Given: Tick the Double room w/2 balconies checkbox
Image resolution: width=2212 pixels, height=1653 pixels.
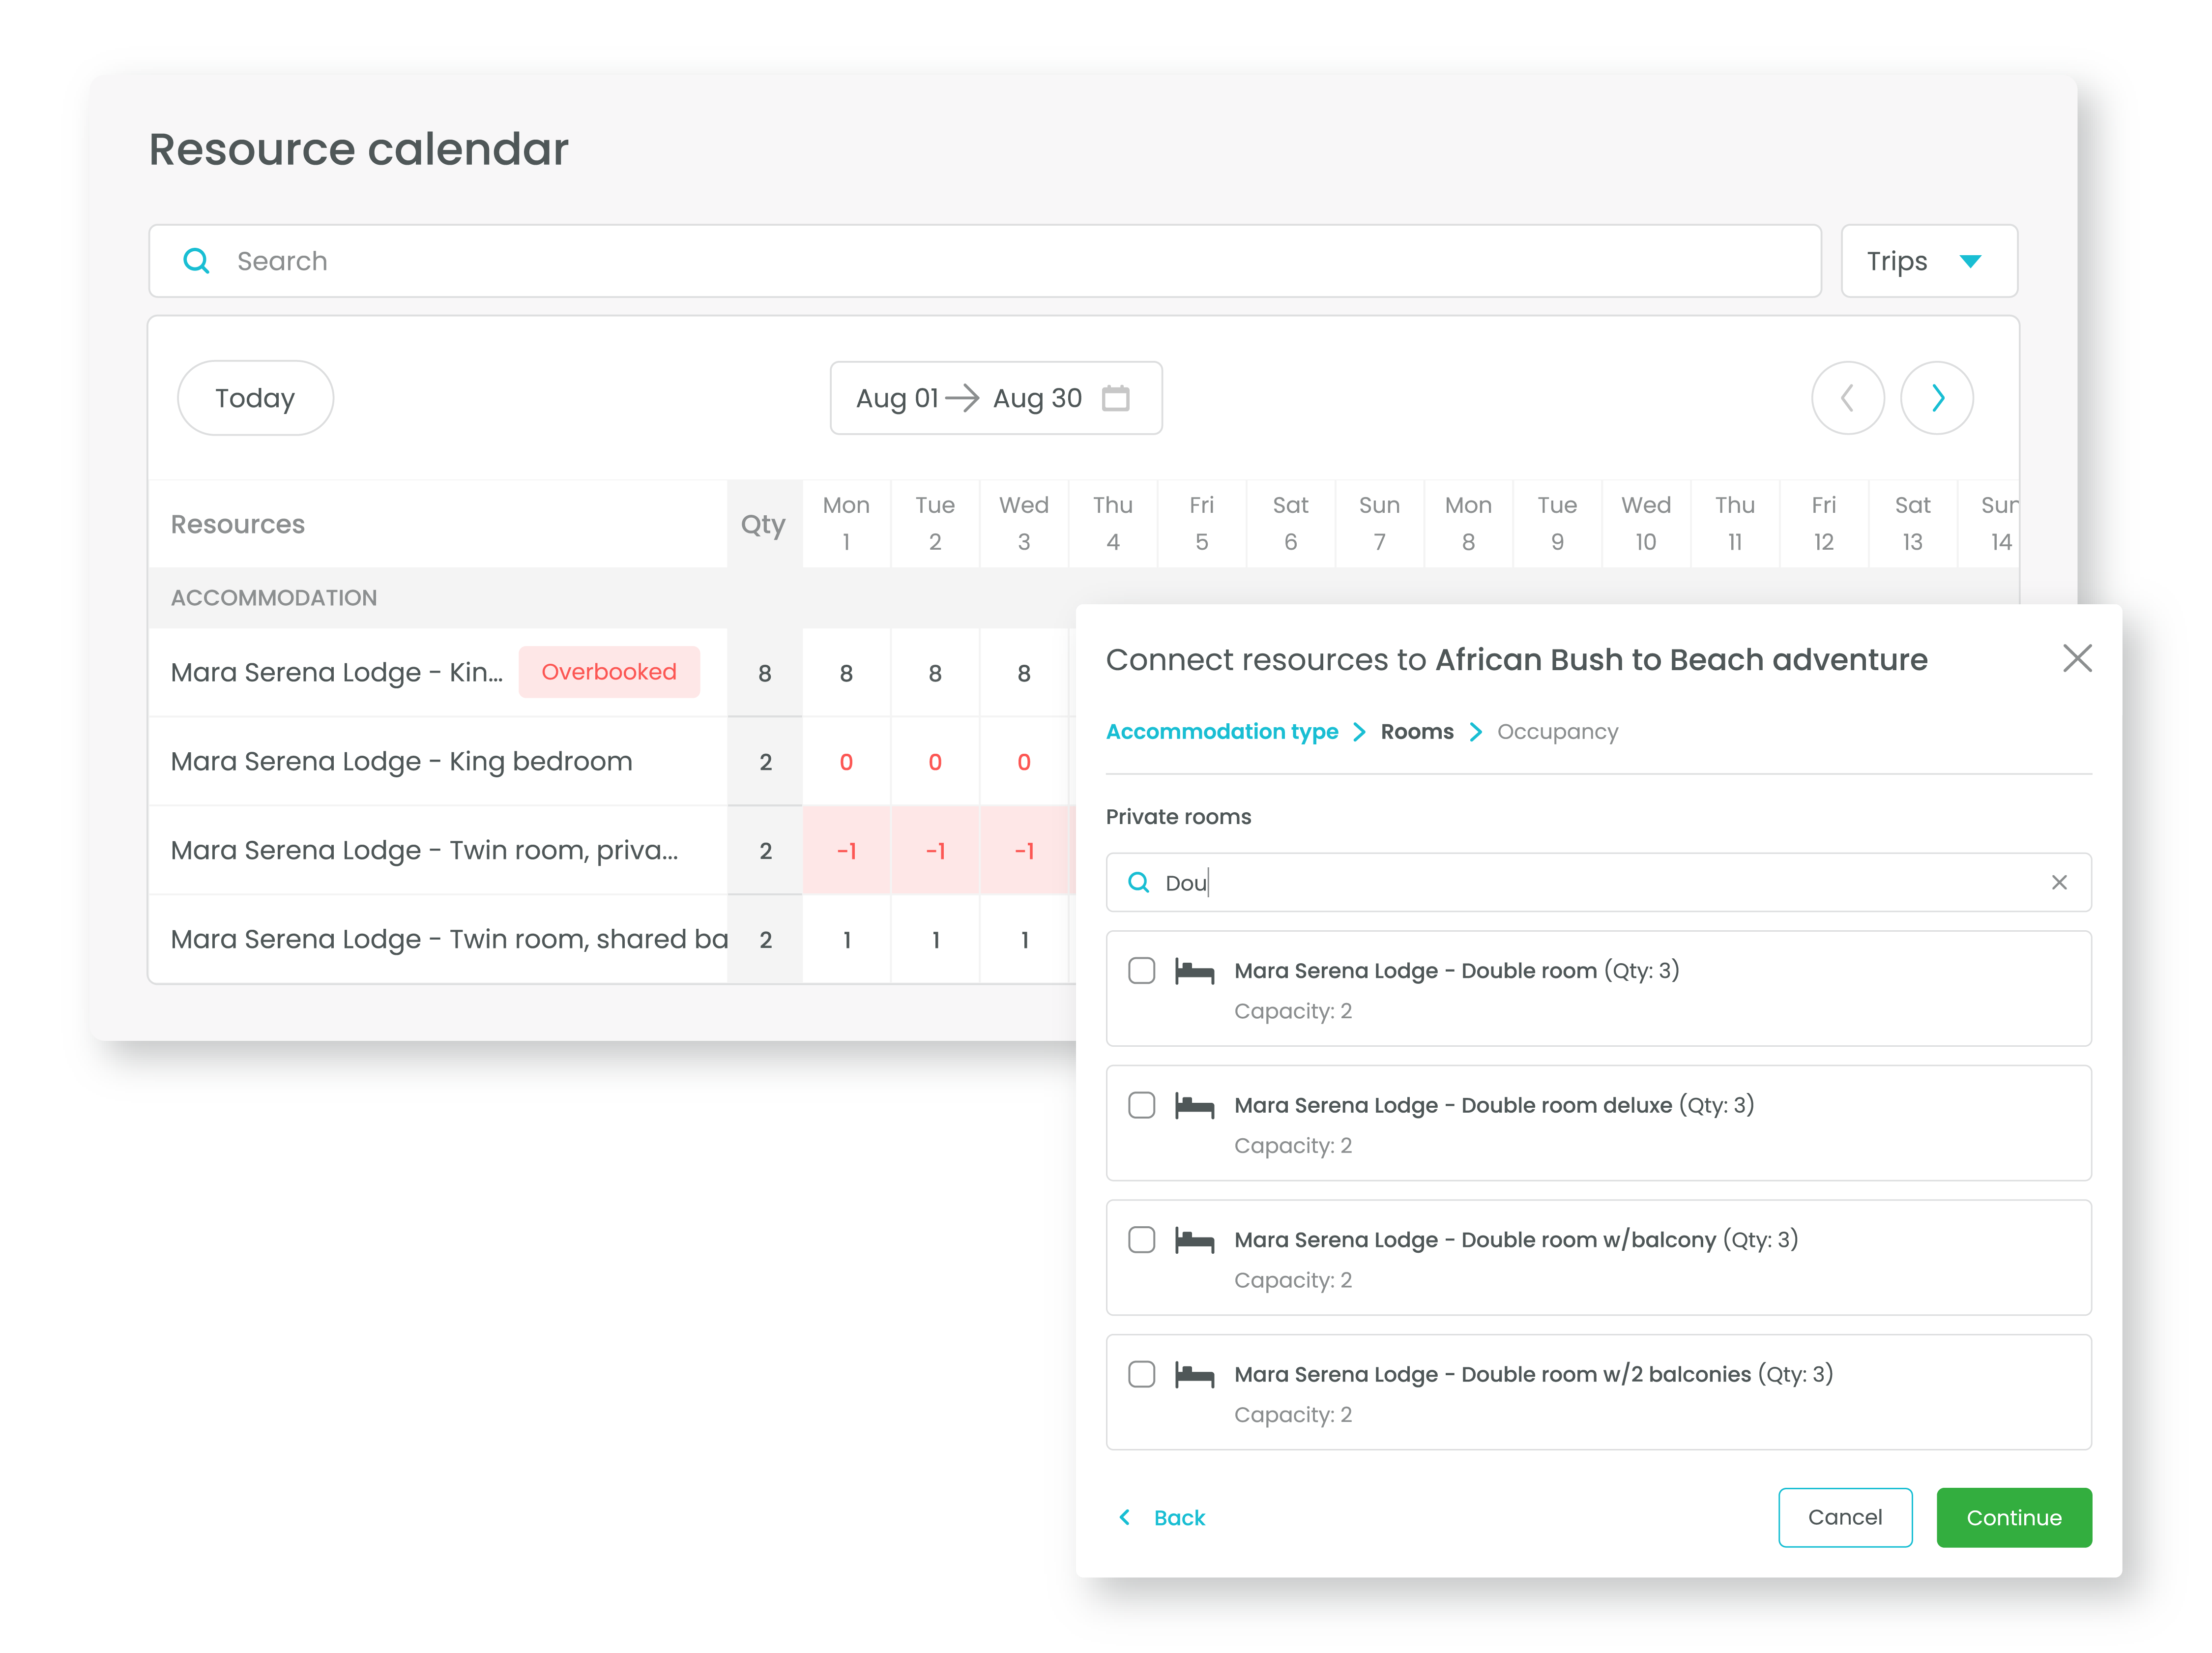Looking at the screenshot, I should coord(1142,1375).
